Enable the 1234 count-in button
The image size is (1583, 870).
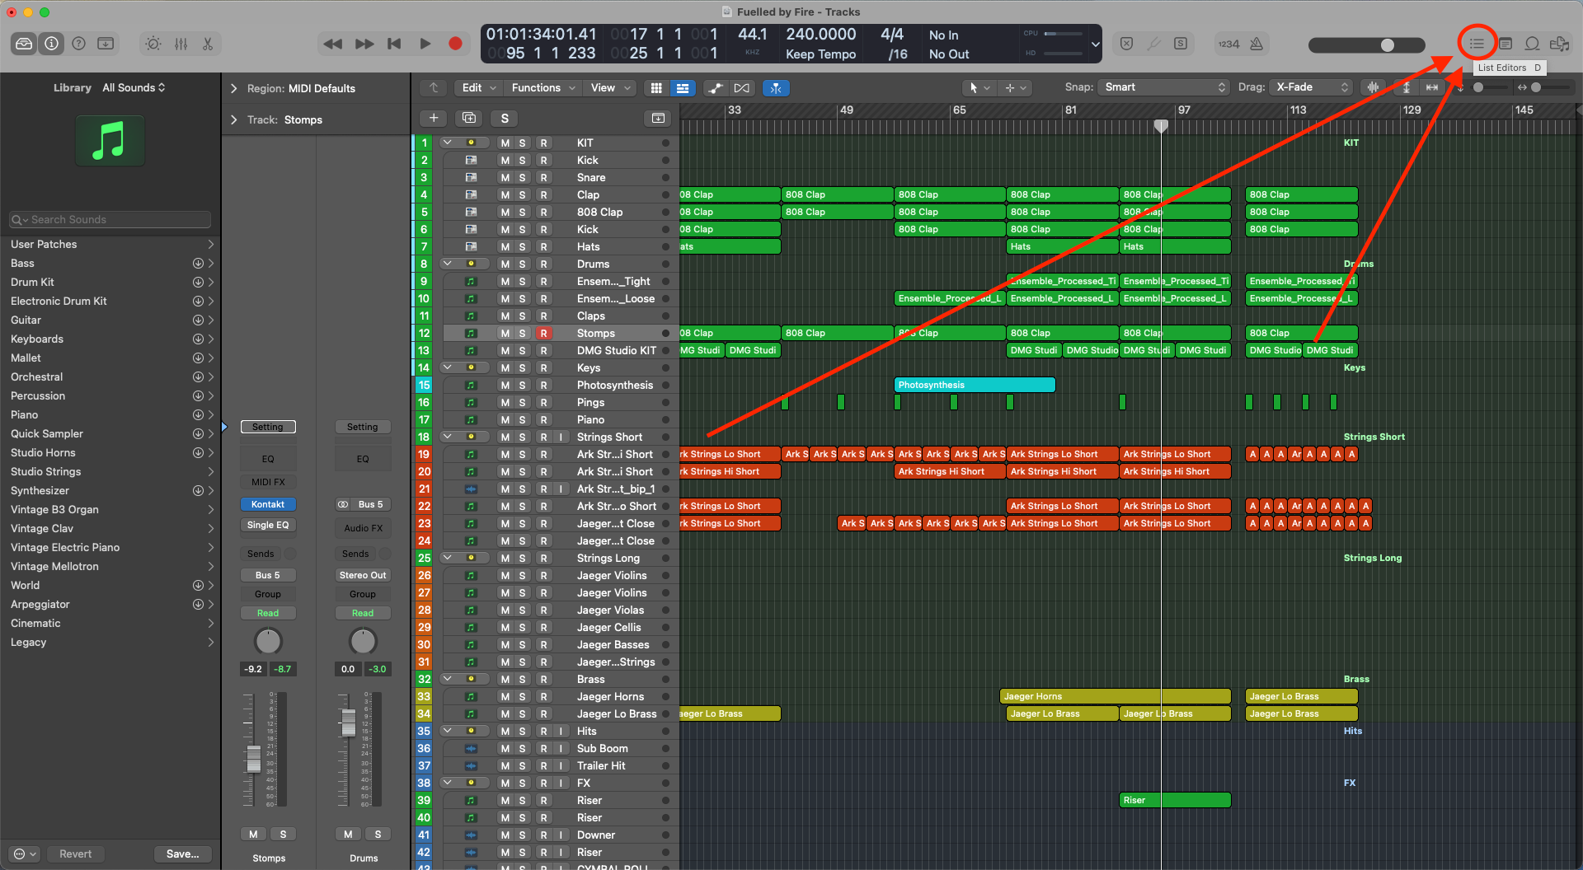1229,44
